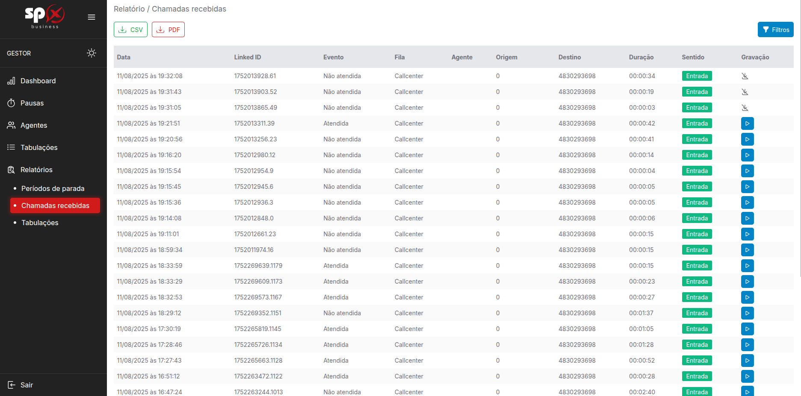This screenshot has width=801, height=396.
Task: Export table as CSV
Action: click(130, 29)
